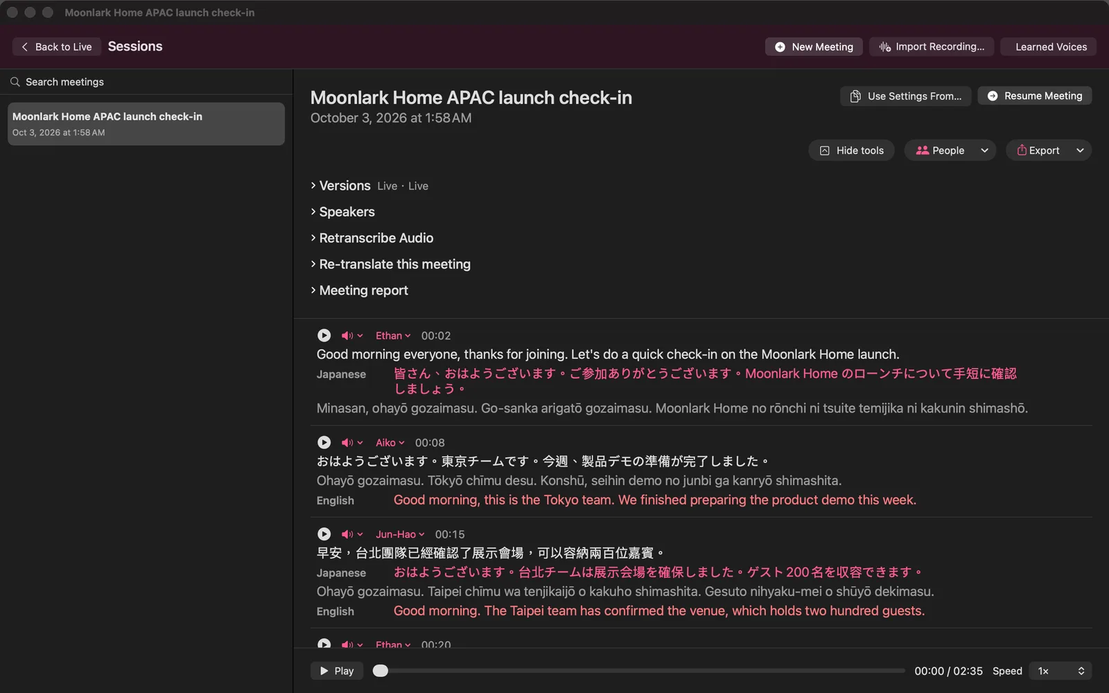Play Ethan's 00:02 transcript segment
Viewport: 1109px width, 693px height.
click(324, 335)
